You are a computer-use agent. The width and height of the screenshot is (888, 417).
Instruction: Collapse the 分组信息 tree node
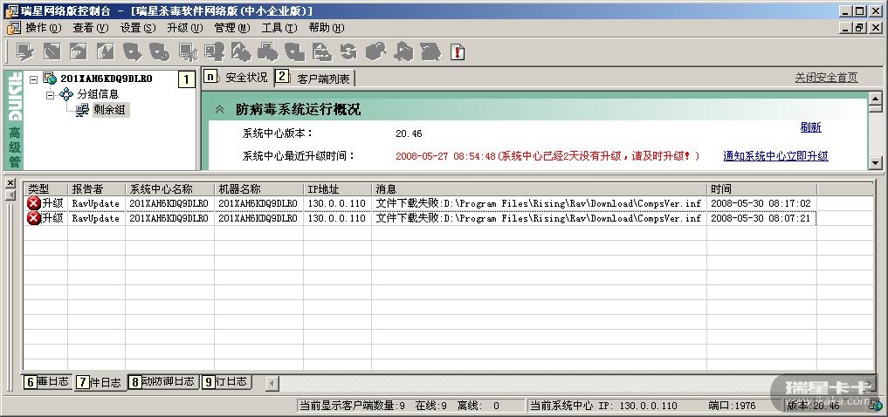49,94
